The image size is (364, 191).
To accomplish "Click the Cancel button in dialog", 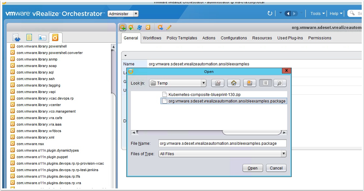I will point(276,168).
